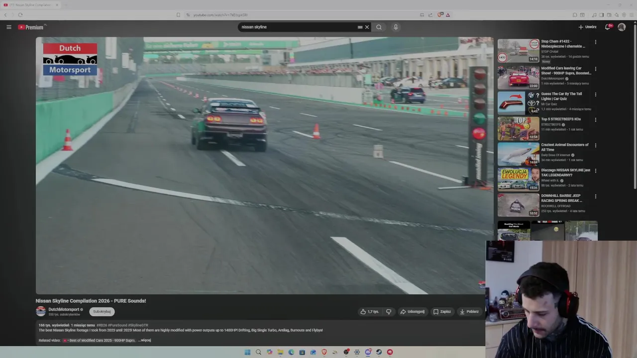The width and height of the screenshot is (637, 358).
Task: Select the Nissan Skyline Compilation browser tab
Action: click(x=30, y=5)
